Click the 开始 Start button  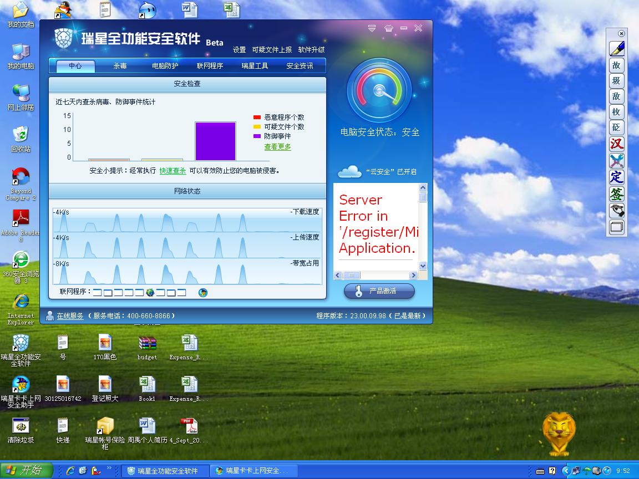[x=27, y=471]
